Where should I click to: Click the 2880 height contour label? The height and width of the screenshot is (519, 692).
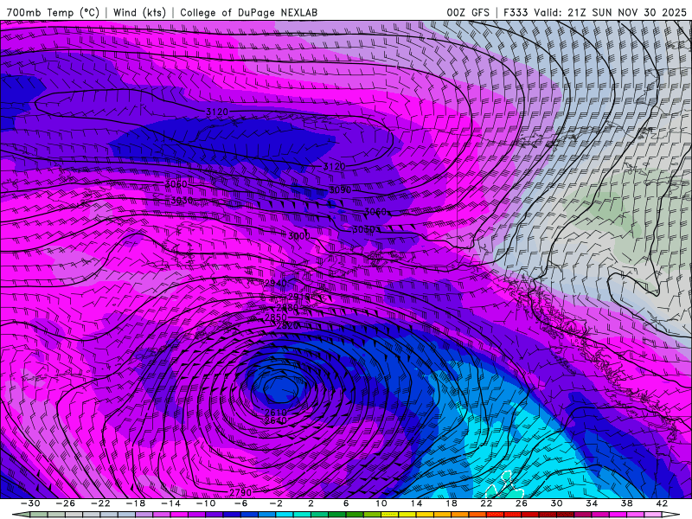pyautogui.click(x=287, y=308)
